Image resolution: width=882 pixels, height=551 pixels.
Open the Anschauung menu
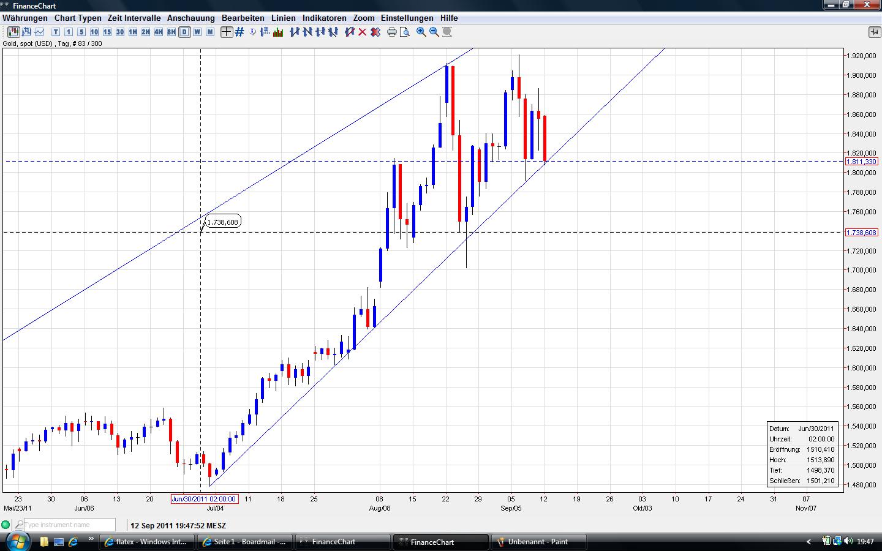tap(191, 18)
